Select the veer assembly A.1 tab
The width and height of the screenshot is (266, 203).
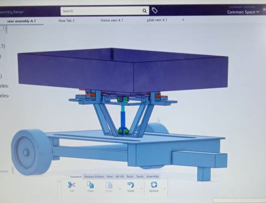(x=21, y=21)
